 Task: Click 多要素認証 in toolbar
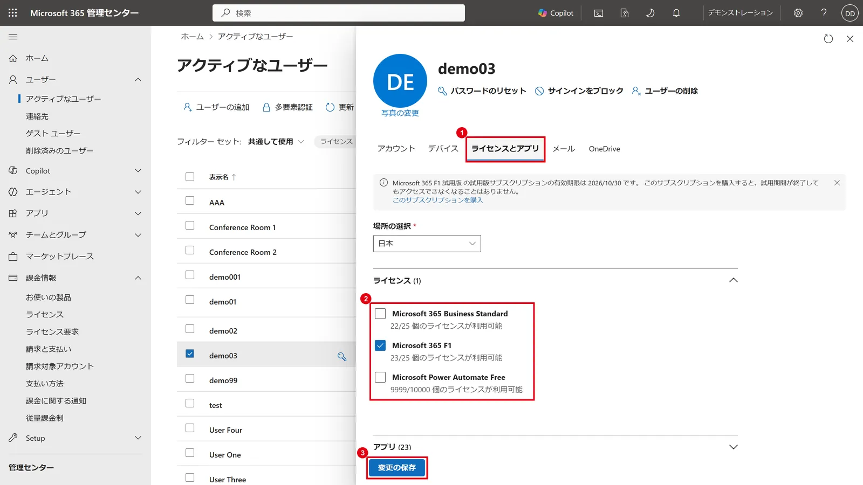(287, 107)
